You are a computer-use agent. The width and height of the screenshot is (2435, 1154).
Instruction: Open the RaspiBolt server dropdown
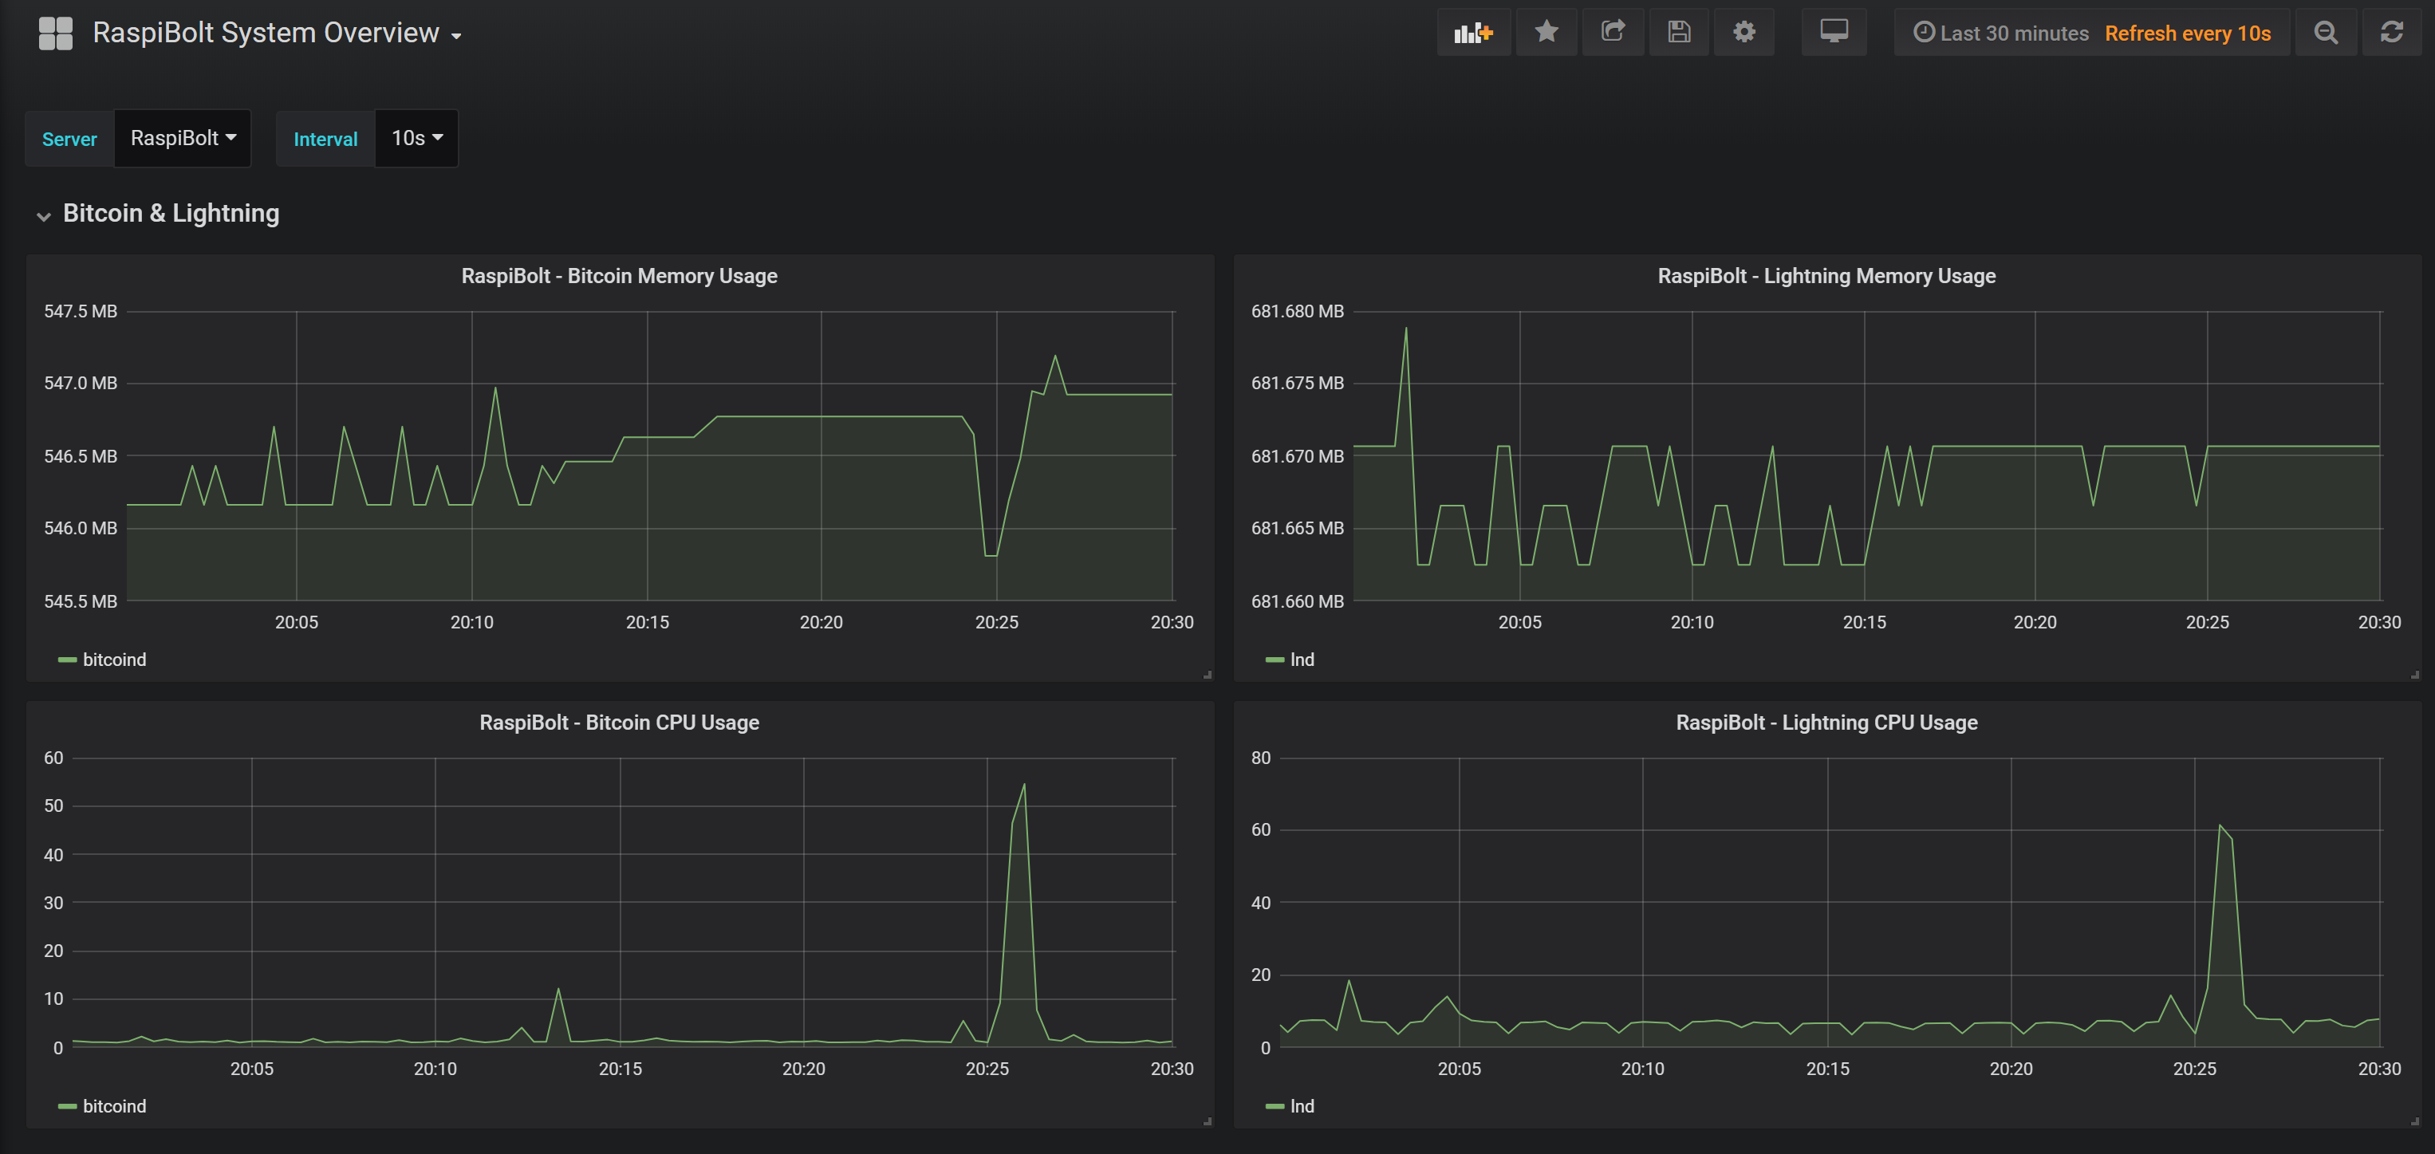point(183,138)
